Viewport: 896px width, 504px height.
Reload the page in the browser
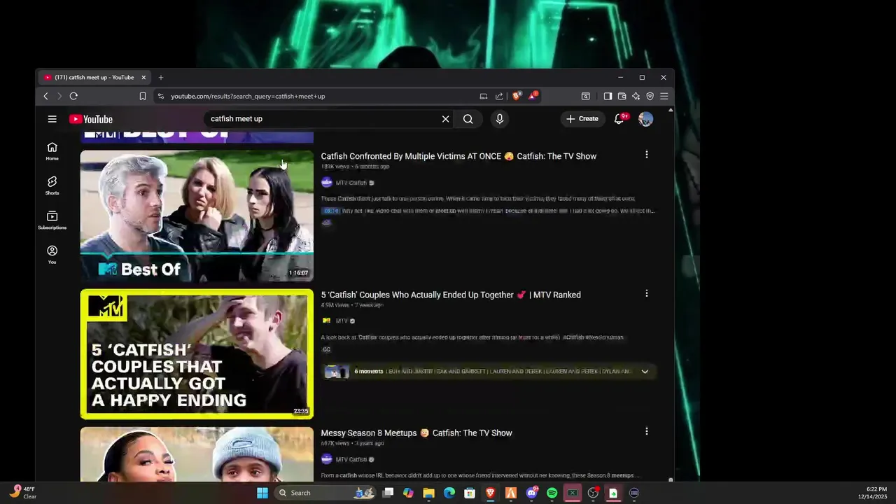click(73, 96)
